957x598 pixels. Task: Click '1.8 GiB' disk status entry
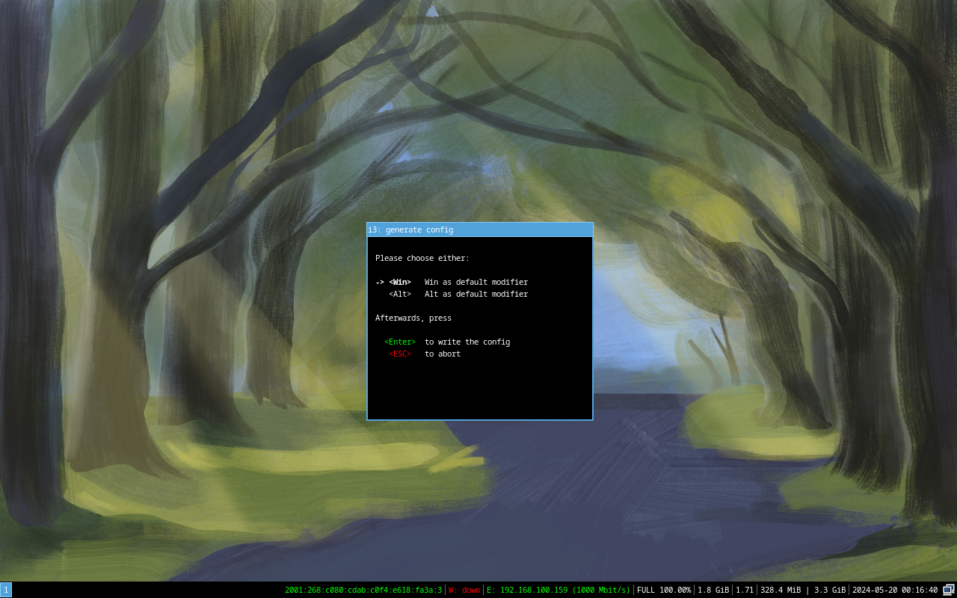[x=713, y=590]
